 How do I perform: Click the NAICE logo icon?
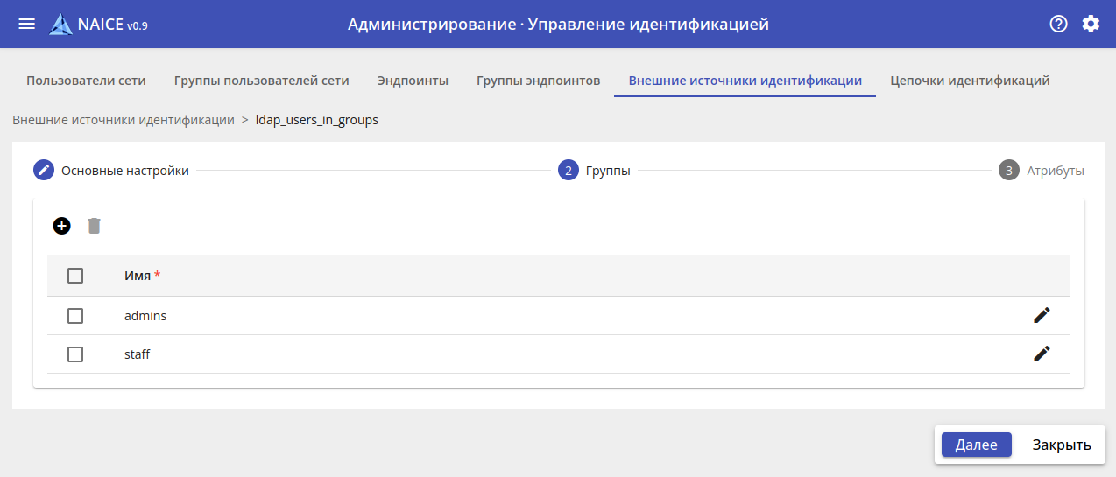pyautogui.click(x=60, y=25)
